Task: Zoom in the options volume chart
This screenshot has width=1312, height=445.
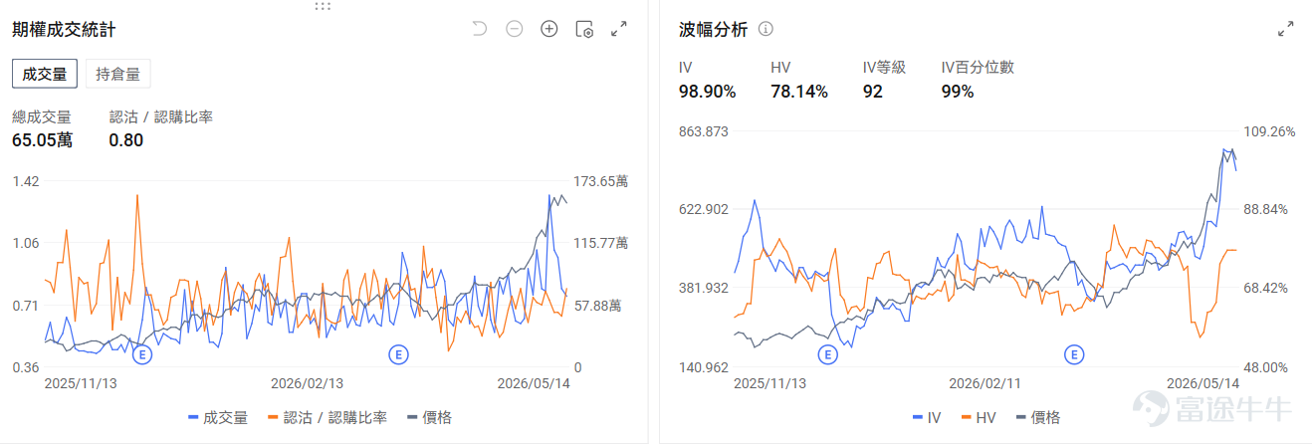Action: (x=549, y=29)
